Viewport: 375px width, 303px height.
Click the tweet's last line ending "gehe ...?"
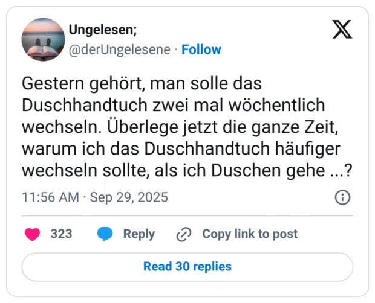click(x=187, y=170)
